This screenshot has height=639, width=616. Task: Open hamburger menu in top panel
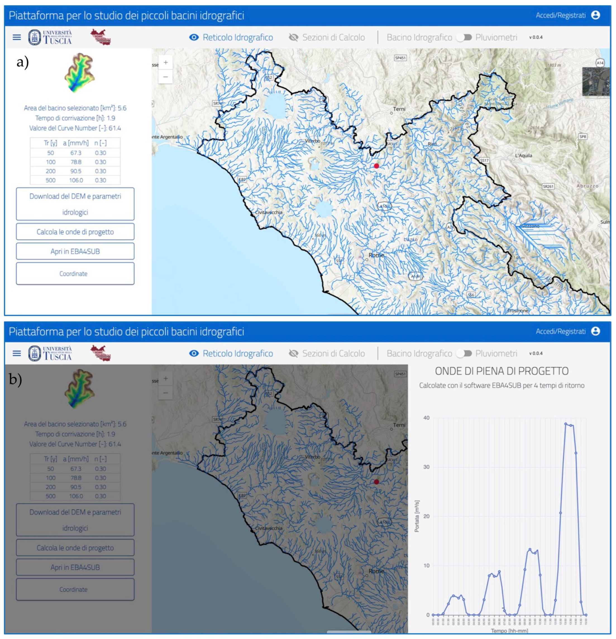coord(17,37)
